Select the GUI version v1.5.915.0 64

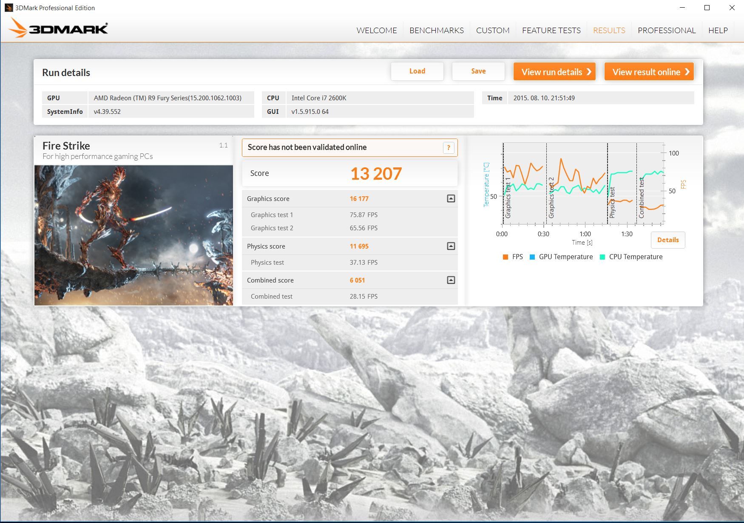(310, 112)
